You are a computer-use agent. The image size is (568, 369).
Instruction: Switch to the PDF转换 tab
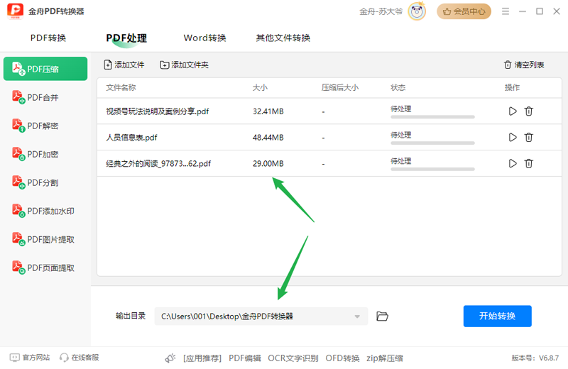pos(48,38)
